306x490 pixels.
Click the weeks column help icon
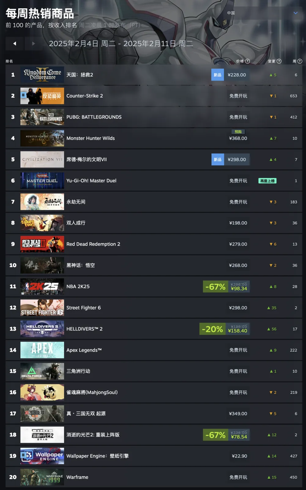[300, 61]
